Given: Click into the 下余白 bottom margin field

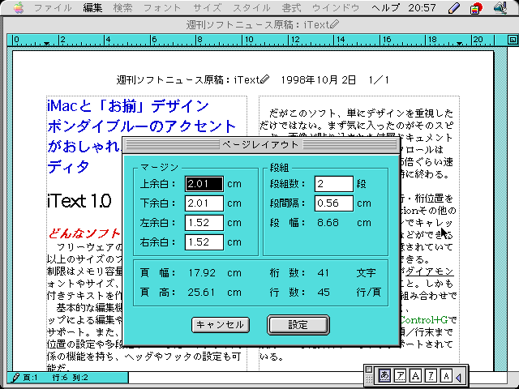Looking at the screenshot, I should pyautogui.click(x=204, y=203).
